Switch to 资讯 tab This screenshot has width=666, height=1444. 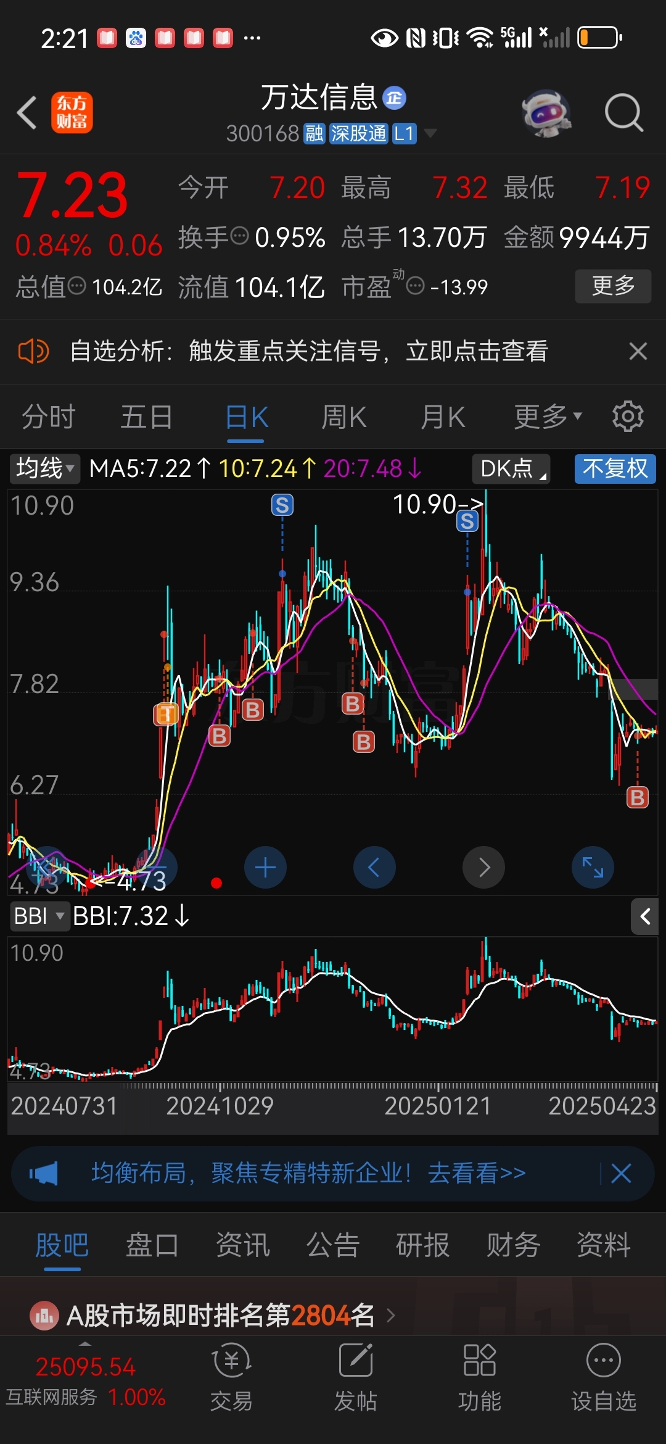point(243,1245)
